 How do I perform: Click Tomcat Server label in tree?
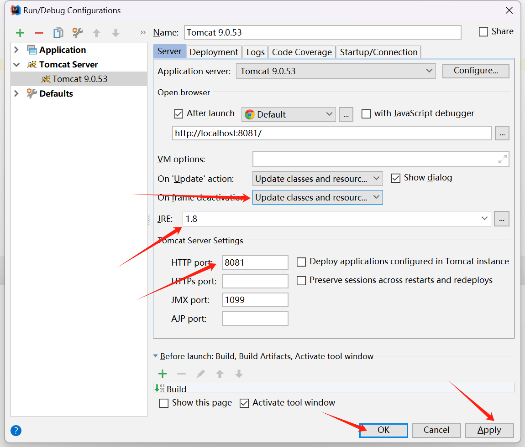point(68,65)
